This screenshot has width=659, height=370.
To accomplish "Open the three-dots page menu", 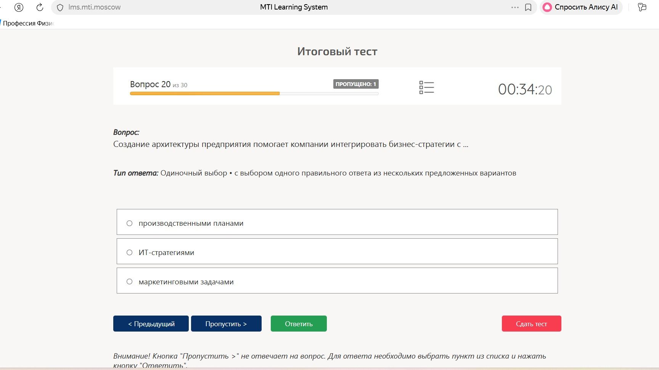I will click(515, 7).
